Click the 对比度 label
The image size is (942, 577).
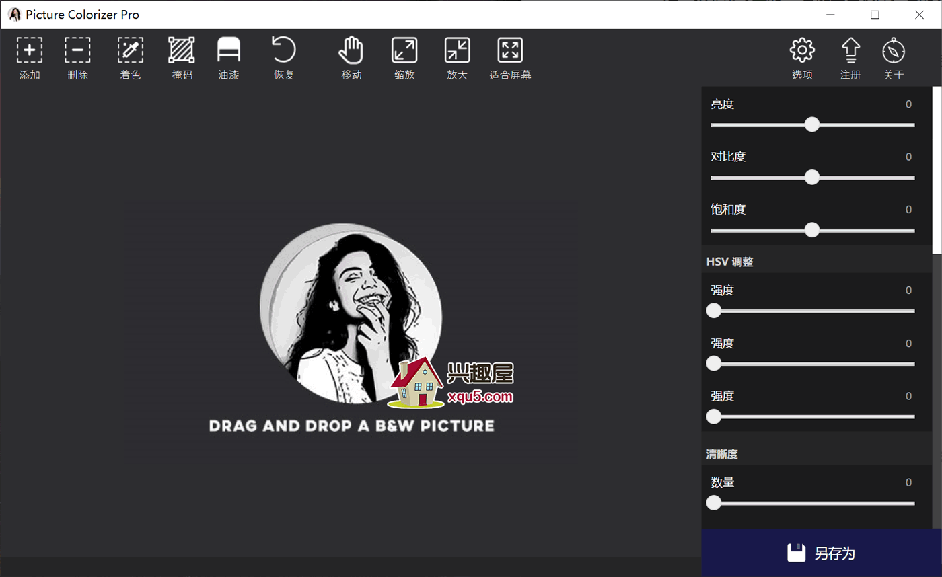tap(728, 157)
